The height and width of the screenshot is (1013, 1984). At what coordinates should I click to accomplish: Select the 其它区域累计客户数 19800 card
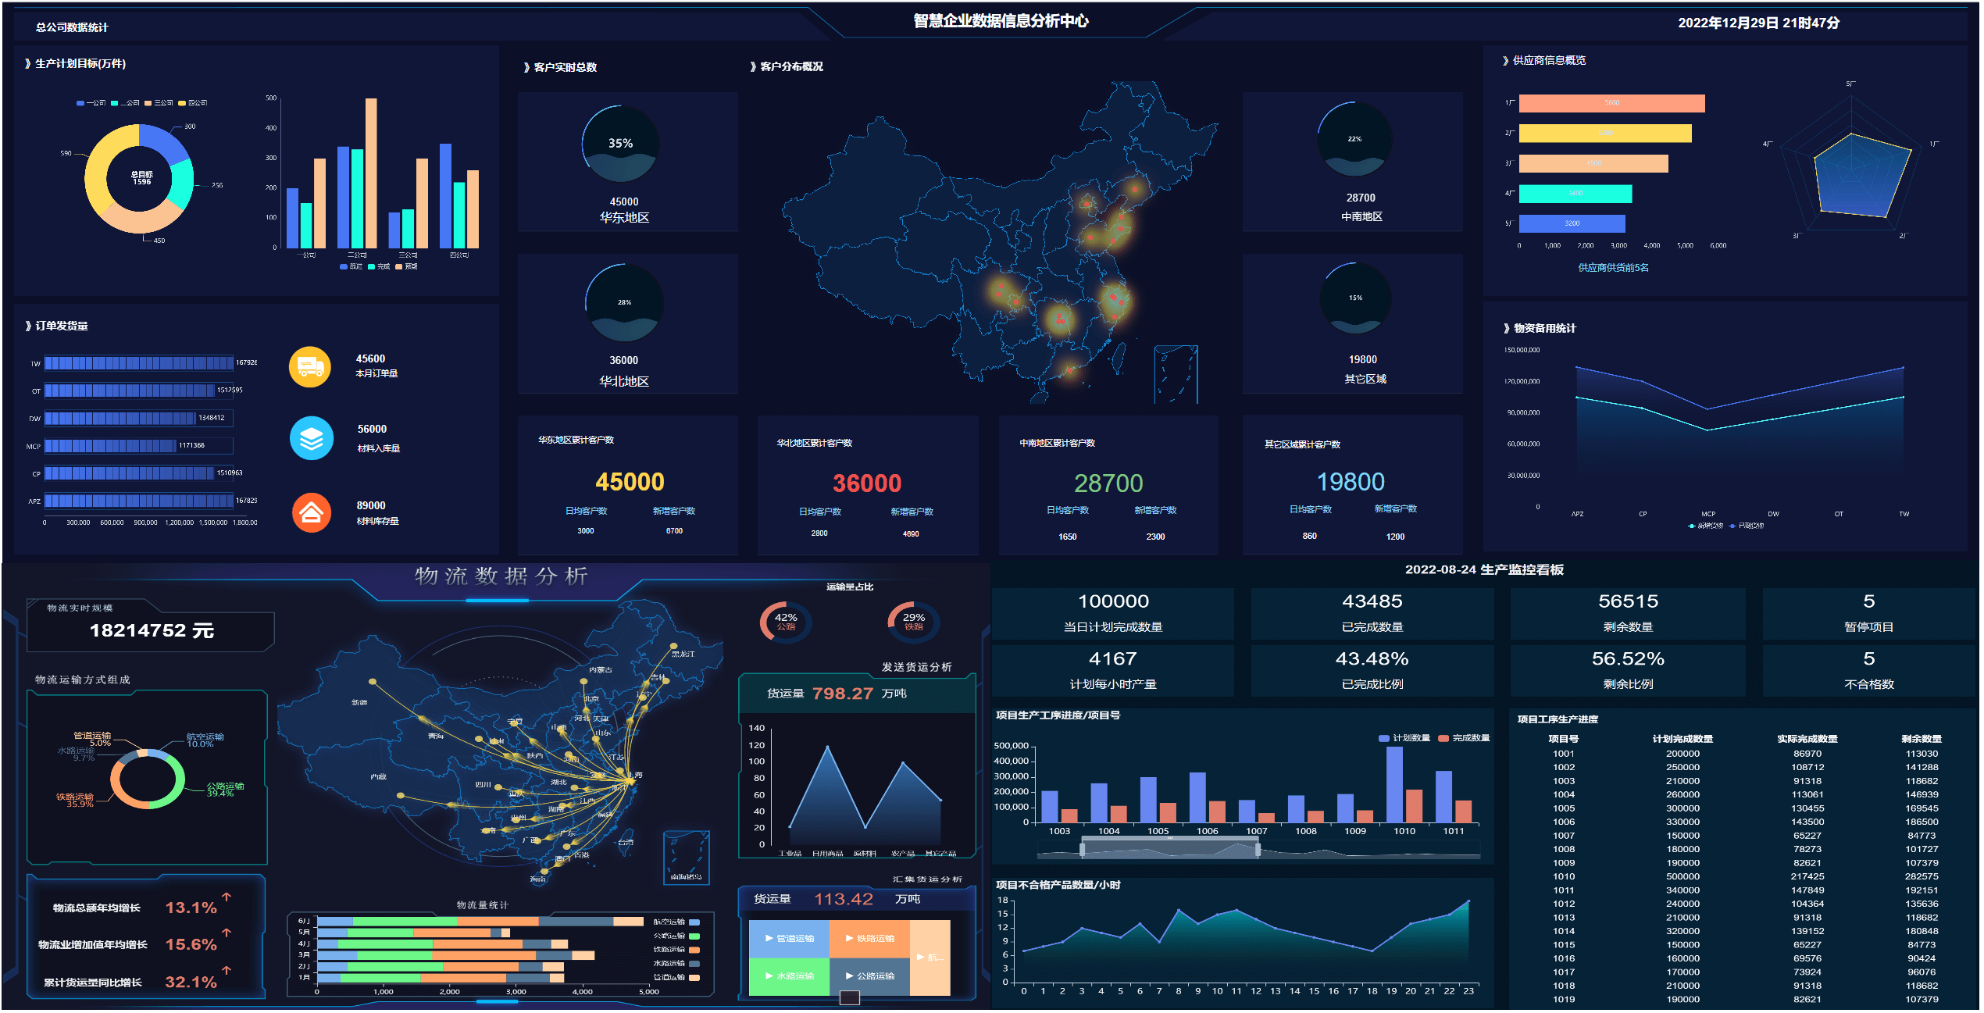click(x=1352, y=485)
